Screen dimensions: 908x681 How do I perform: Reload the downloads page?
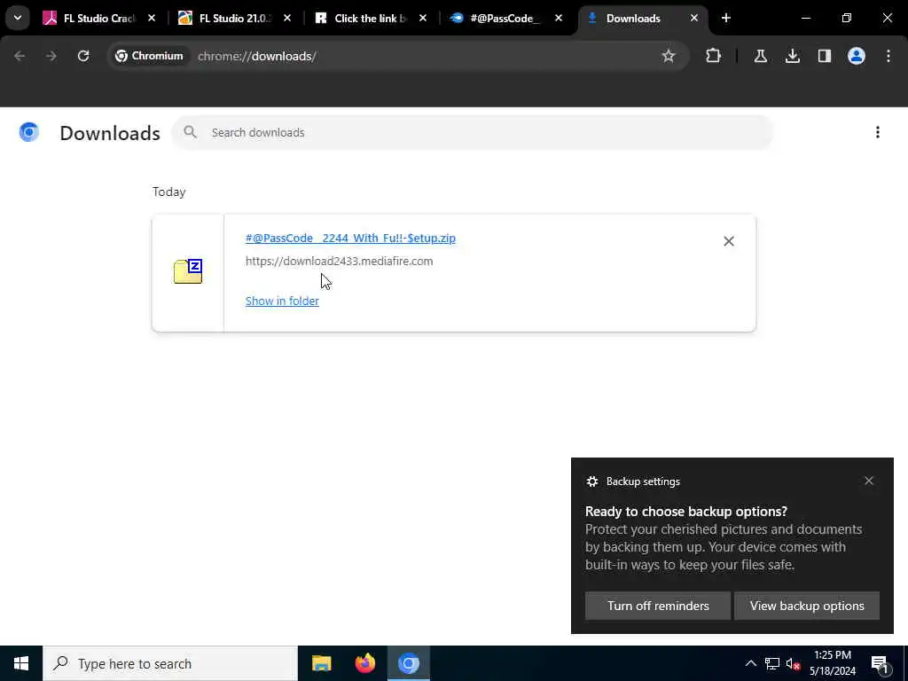tap(83, 56)
